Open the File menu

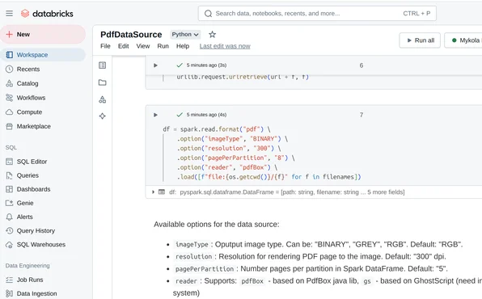coord(105,46)
